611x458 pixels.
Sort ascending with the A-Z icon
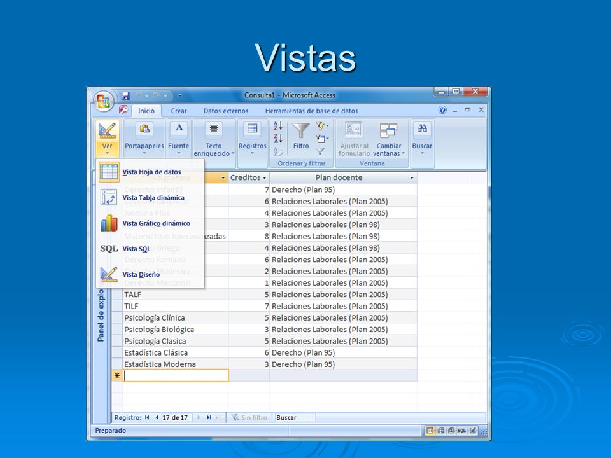278,126
